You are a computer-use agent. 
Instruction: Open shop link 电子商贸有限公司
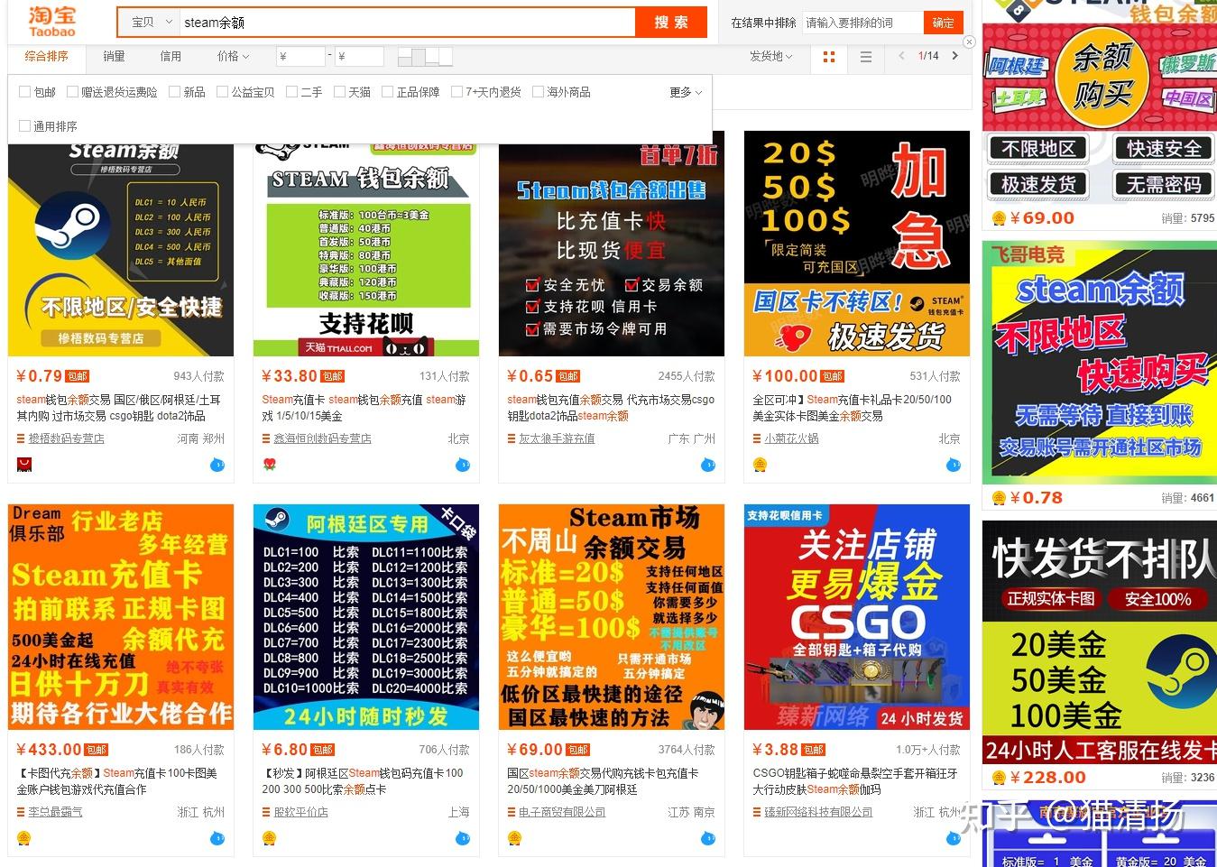pos(562,812)
